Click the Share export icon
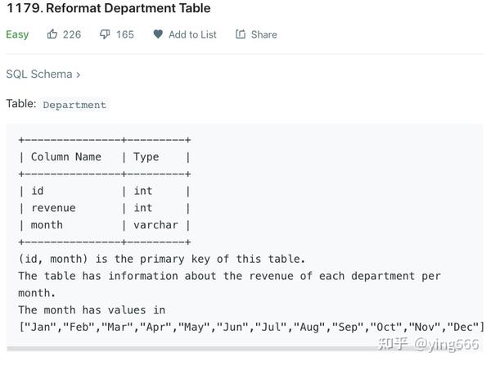This screenshot has width=491, height=366. [x=240, y=34]
